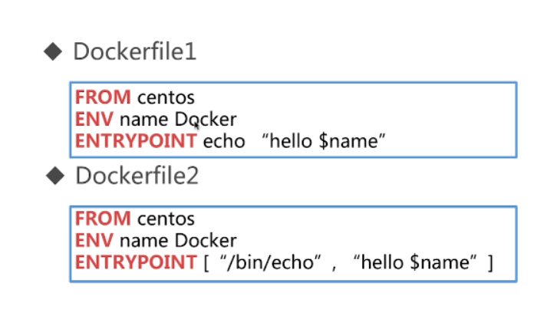This screenshot has width=560, height=316.
Task: Click ENTRYPOINT keyword in Dockerfile1 box
Action: [136, 141]
